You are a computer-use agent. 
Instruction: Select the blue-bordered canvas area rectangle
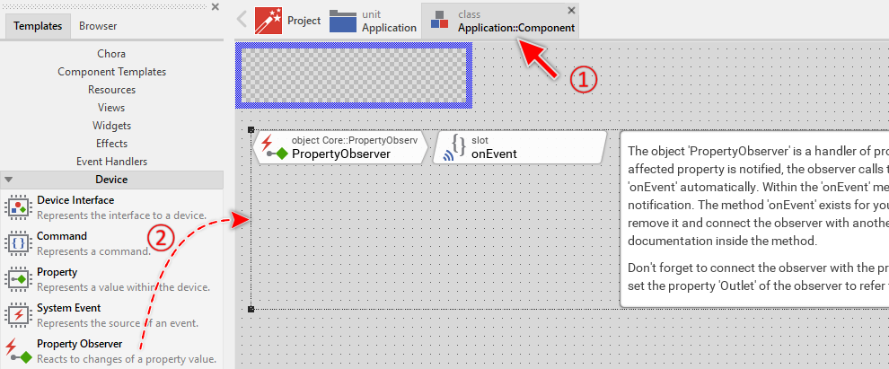click(352, 70)
